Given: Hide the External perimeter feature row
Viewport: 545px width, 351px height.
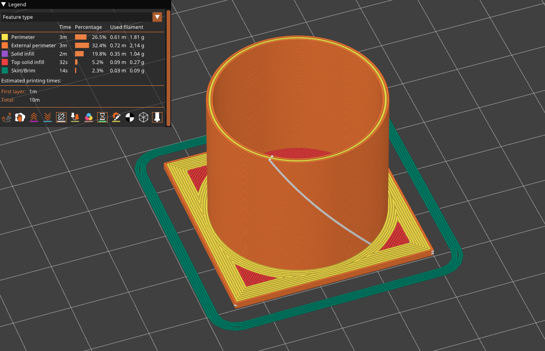Looking at the screenshot, I should click(82, 45).
